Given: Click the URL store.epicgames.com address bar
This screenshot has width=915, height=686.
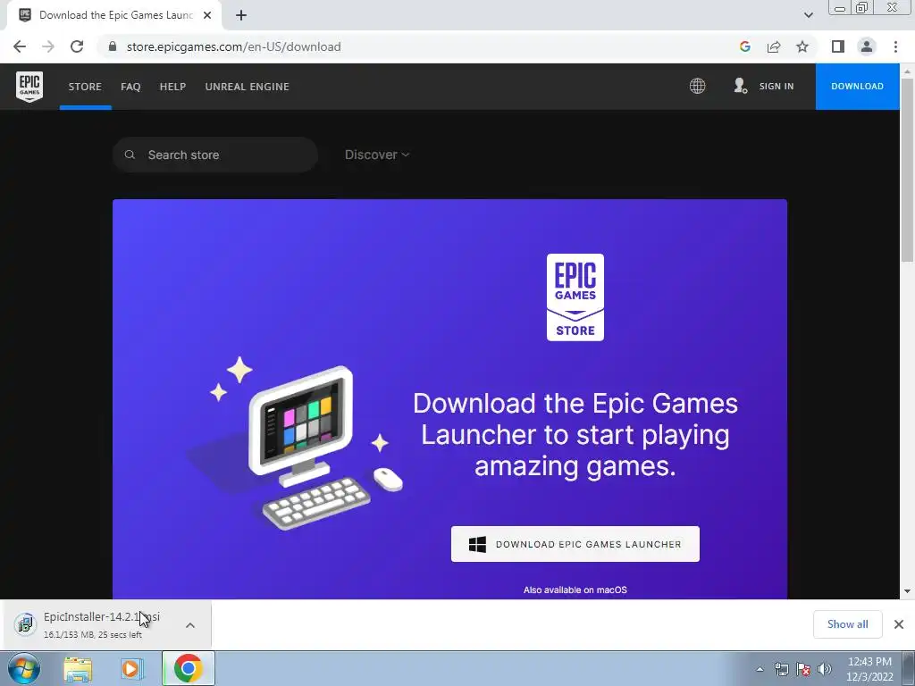Looking at the screenshot, I should point(233,46).
